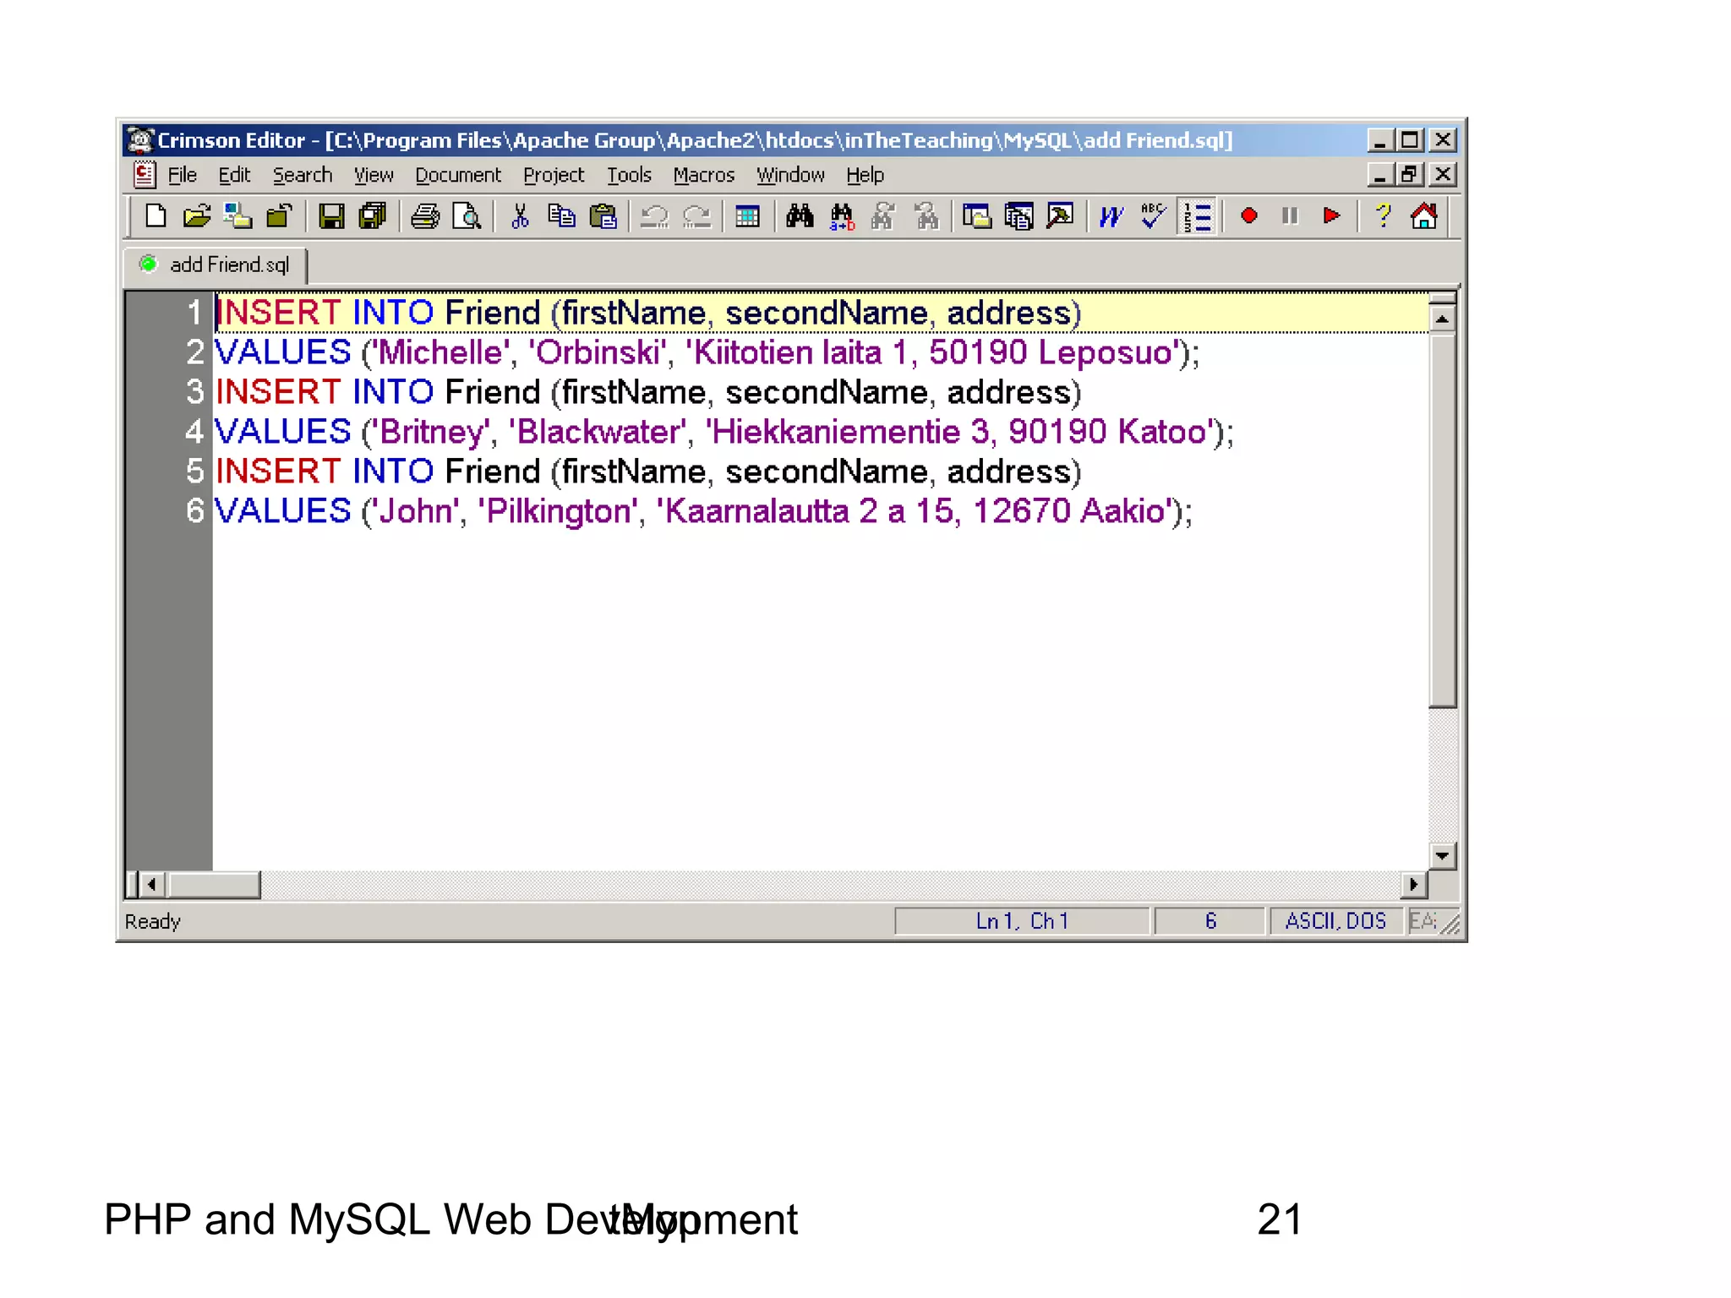Viewport: 1731px width, 1298px height.
Task: Toggle the output window icon
Action: (x=1018, y=216)
